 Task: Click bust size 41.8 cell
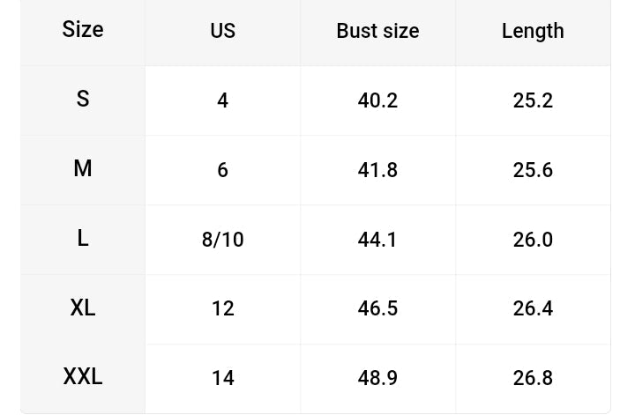[377, 170]
